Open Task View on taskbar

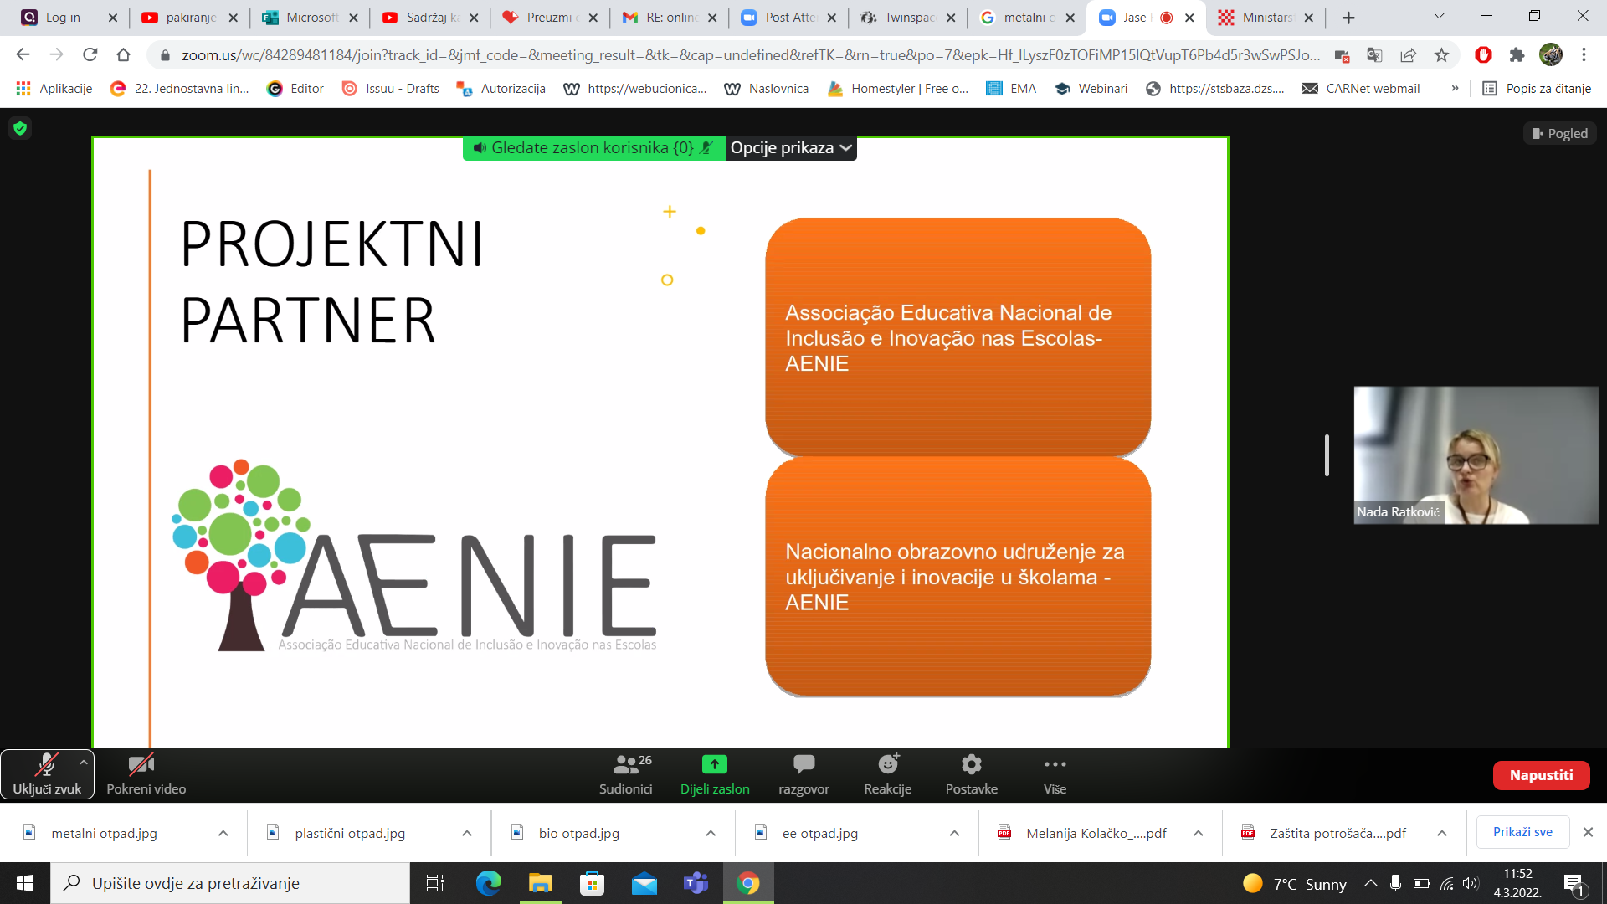[435, 883]
